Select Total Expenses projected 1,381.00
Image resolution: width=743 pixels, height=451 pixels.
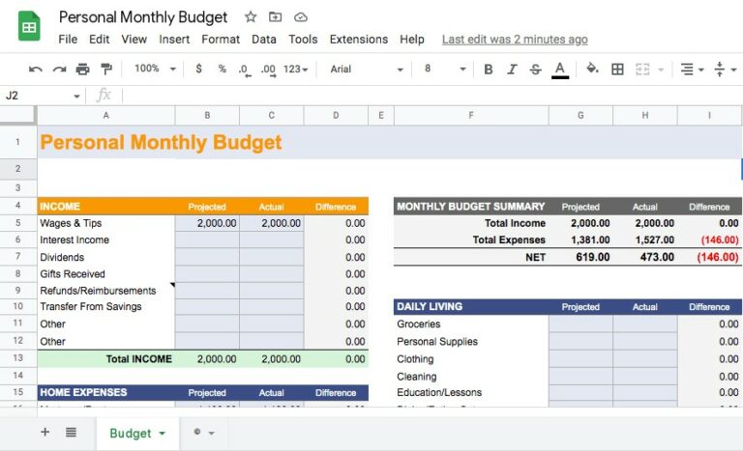(x=580, y=240)
